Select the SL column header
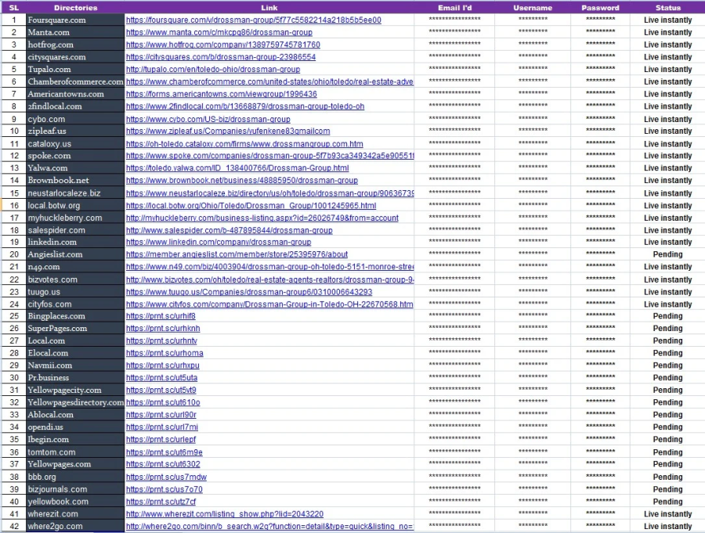 point(14,8)
